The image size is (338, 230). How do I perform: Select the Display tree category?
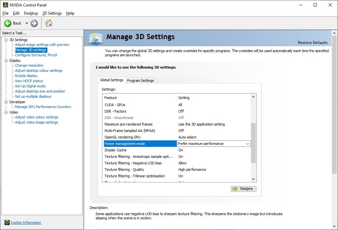point(15,60)
